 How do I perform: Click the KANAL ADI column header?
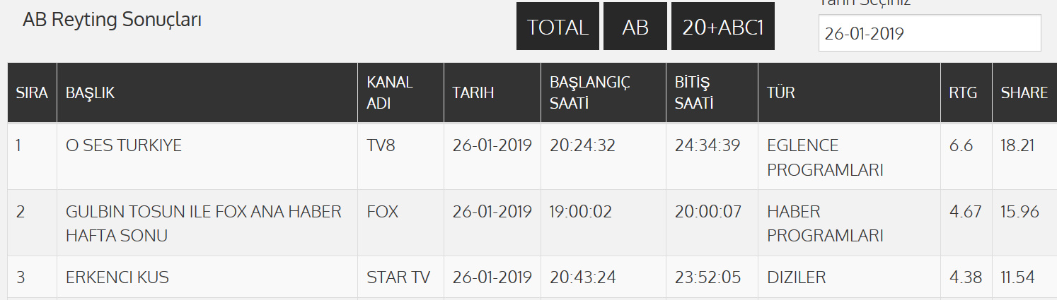point(390,92)
